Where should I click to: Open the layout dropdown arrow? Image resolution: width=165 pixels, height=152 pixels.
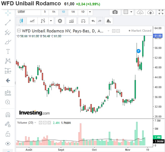click(x=131, y=12)
